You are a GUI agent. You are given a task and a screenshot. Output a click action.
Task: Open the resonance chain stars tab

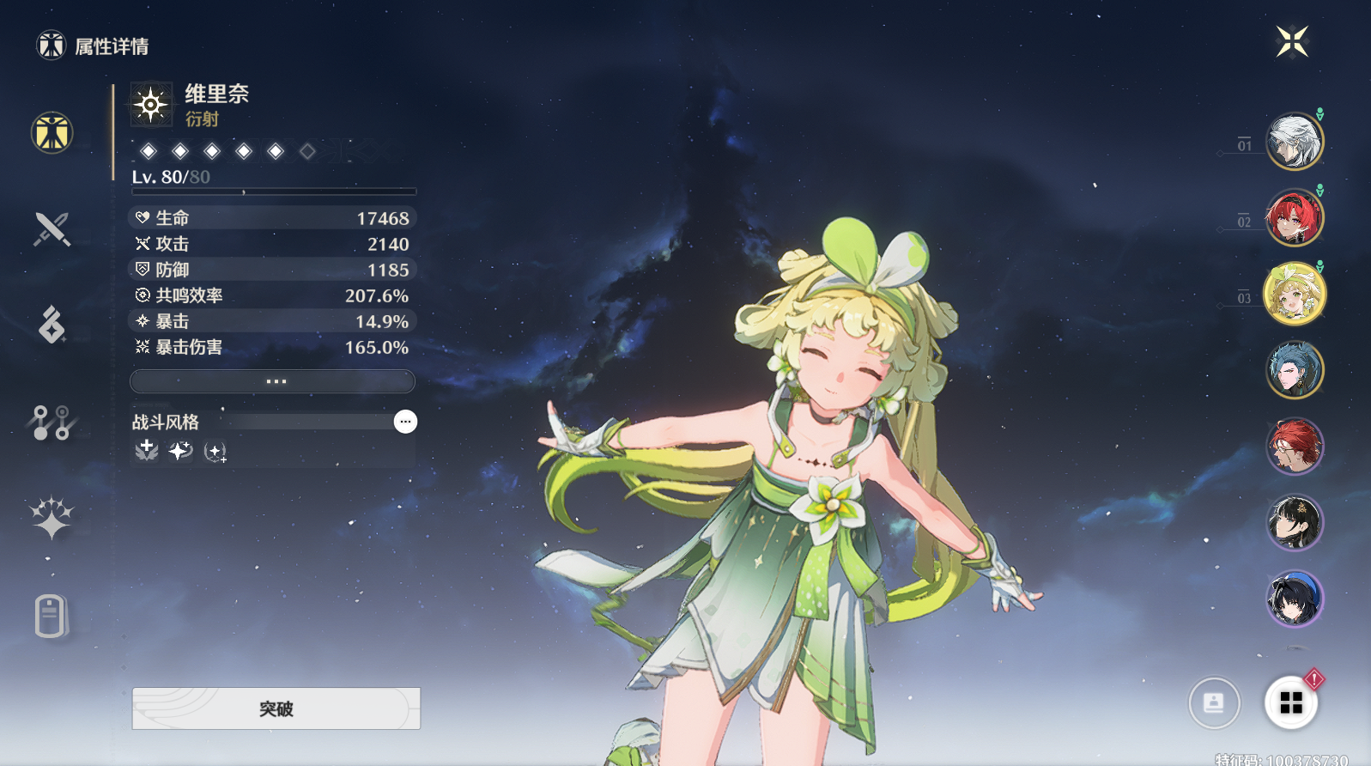point(52,518)
